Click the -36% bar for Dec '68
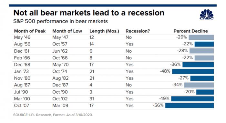Screen dimensions: 226x123 [x=198, y=65]
